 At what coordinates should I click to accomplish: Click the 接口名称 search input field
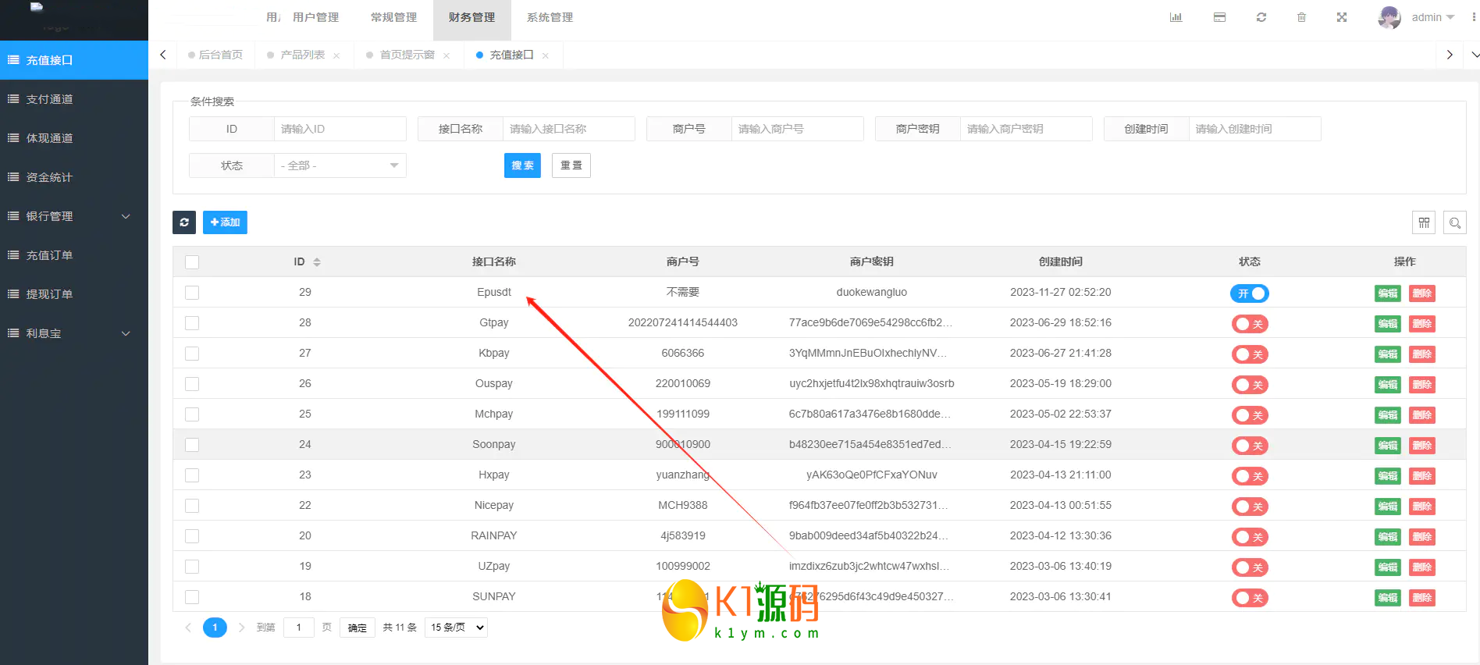568,129
